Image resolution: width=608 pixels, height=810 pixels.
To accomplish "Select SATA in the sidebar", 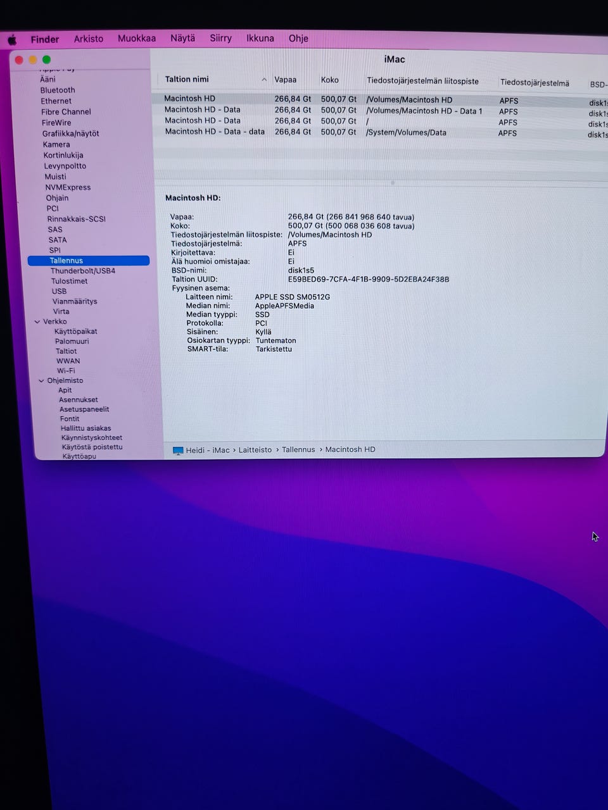I will pyautogui.click(x=58, y=240).
